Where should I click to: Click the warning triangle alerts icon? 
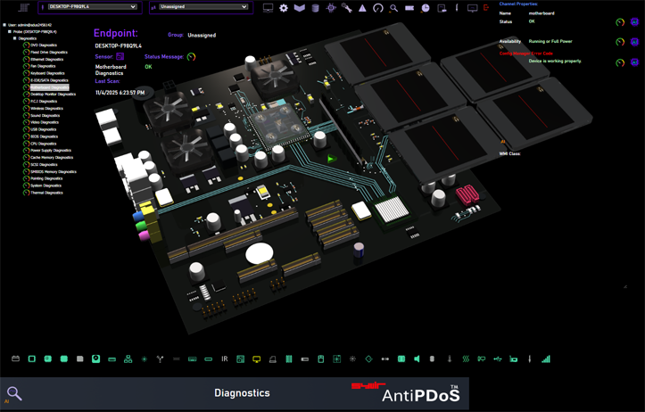click(362, 8)
